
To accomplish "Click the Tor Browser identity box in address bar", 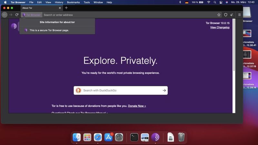I will (x=32, y=15).
